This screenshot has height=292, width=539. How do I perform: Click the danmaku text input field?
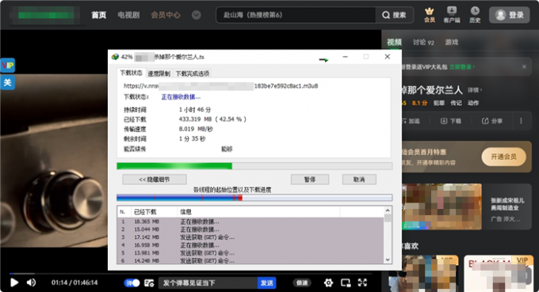(208, 283)
